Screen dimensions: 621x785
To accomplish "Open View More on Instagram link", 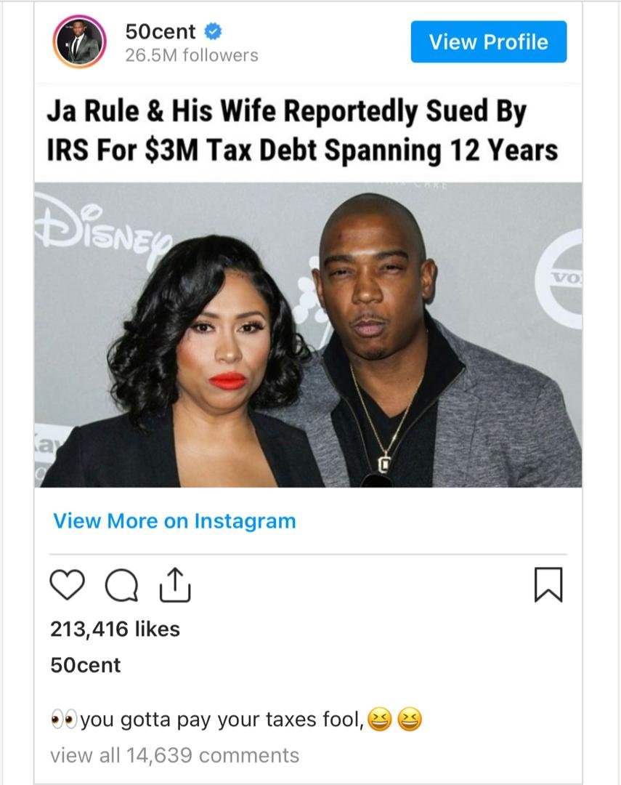I will click(x=174, y=521).
